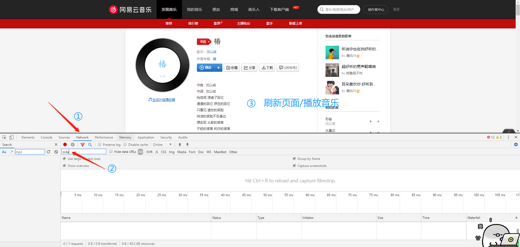Image resolution: width=520 pixels, height=247 pixels.
Task: Click the plus add-to-playlist button beside 播放
Action: click(x=218, y=68)
